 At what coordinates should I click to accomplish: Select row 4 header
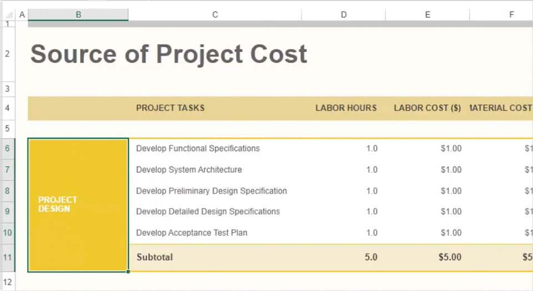(x=8, y=108)
